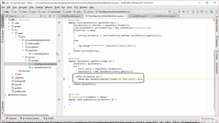Open Project panel gear settings icon

coord(50,16)
